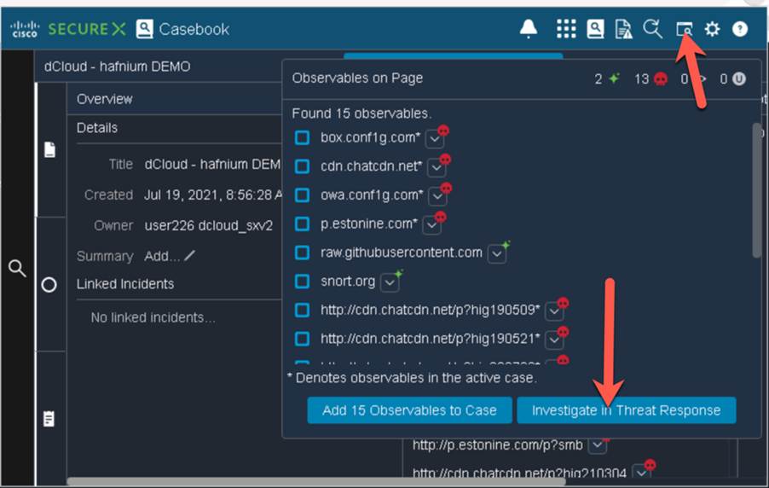Click the raw.githubusercontent.com observable text
The height and width of the screenshot is (488, 769).
402,253
